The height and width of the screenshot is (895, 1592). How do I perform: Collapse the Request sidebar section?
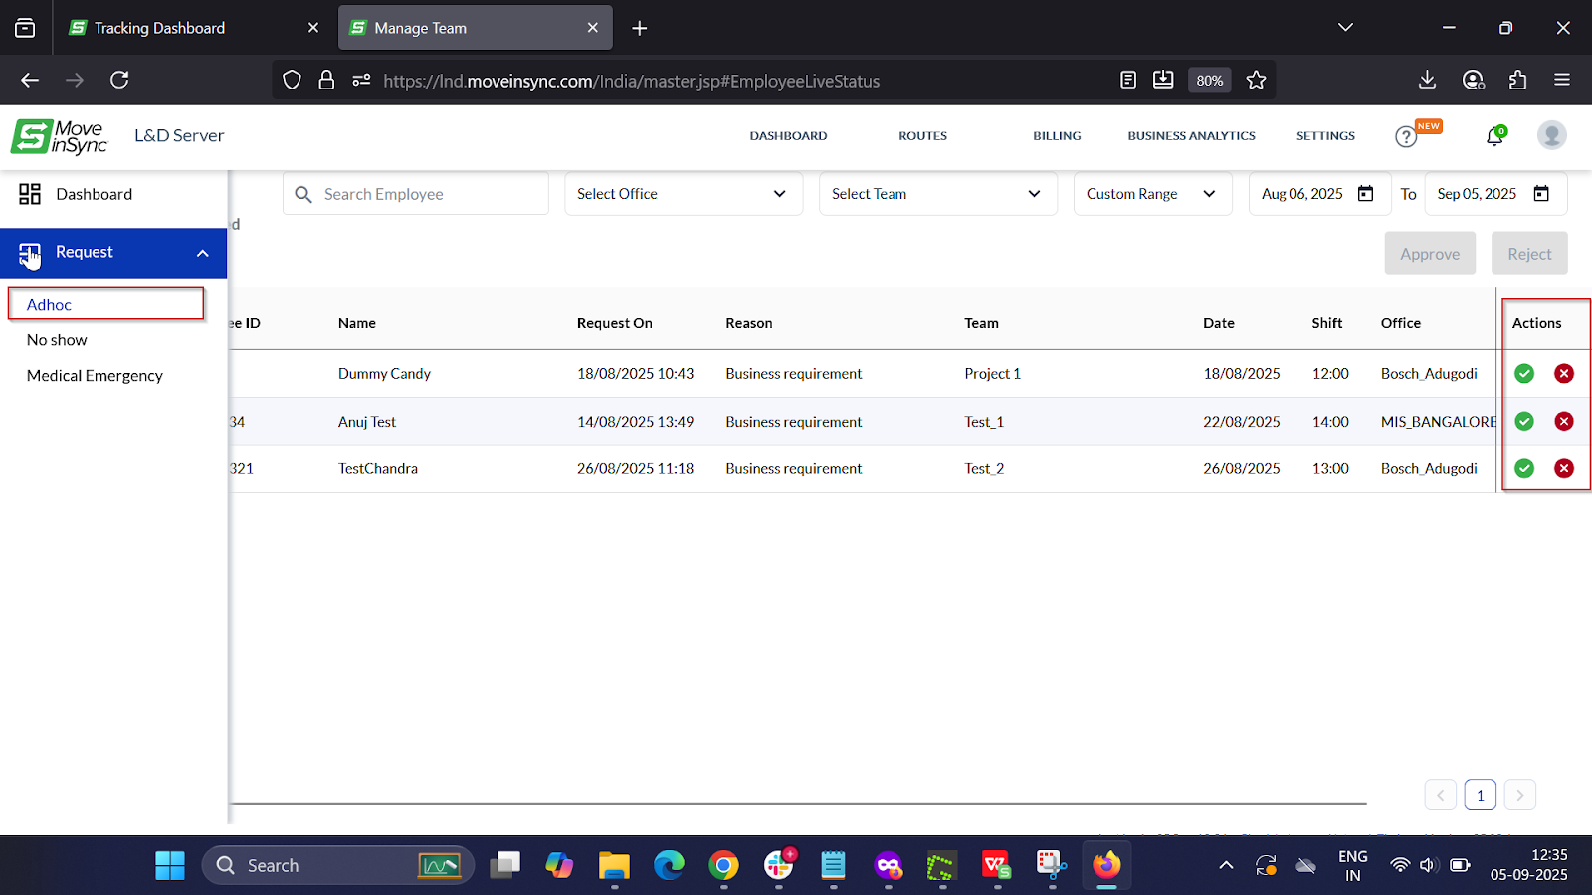[x=202, y=253]
